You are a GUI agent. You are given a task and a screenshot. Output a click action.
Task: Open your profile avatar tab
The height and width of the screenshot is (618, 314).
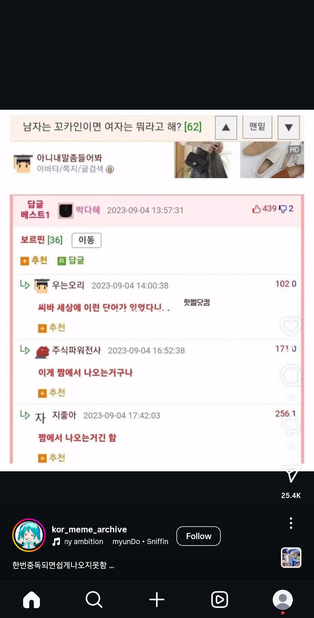click(283, 600)
